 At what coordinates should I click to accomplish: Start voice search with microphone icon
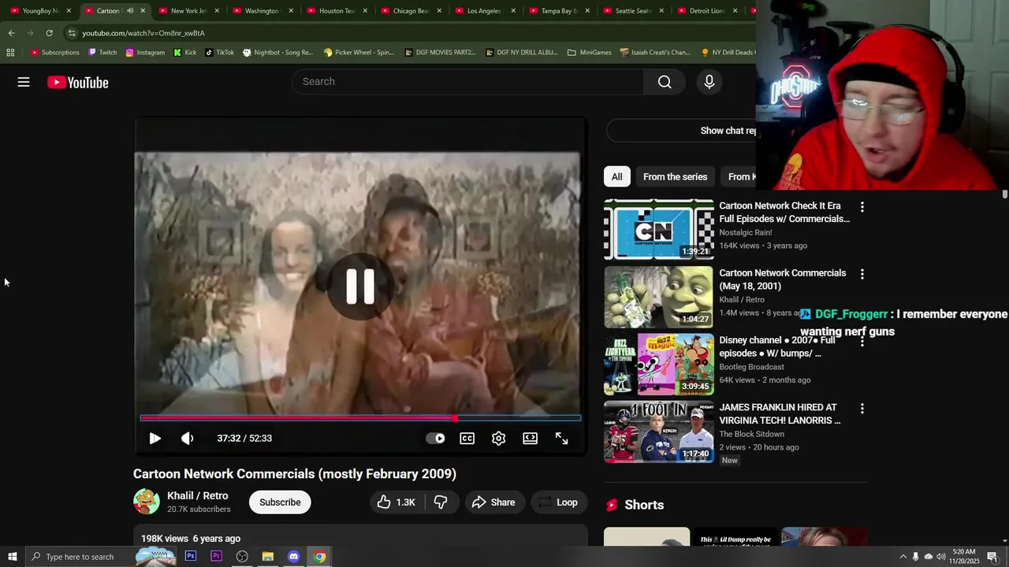coord(709,82)
